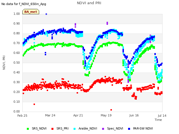
Task: Click the Jun 16 x-axis tick label
Action: click(x=134, y=115)
